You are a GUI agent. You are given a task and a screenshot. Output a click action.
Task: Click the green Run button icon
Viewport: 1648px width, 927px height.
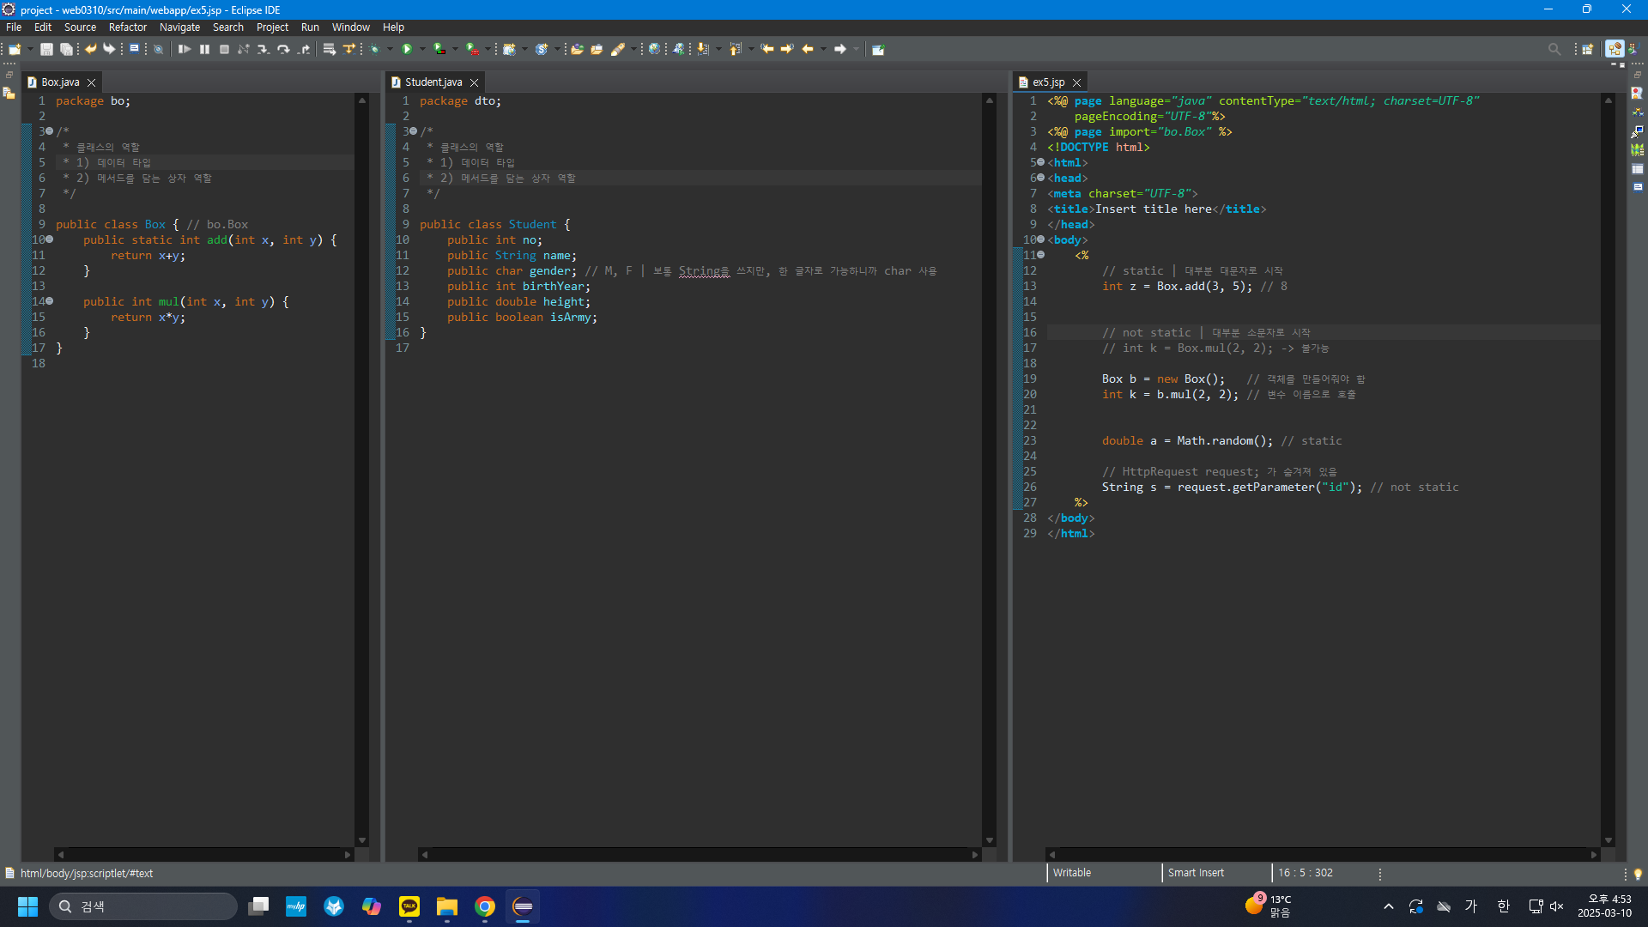[x=407, y=50]
